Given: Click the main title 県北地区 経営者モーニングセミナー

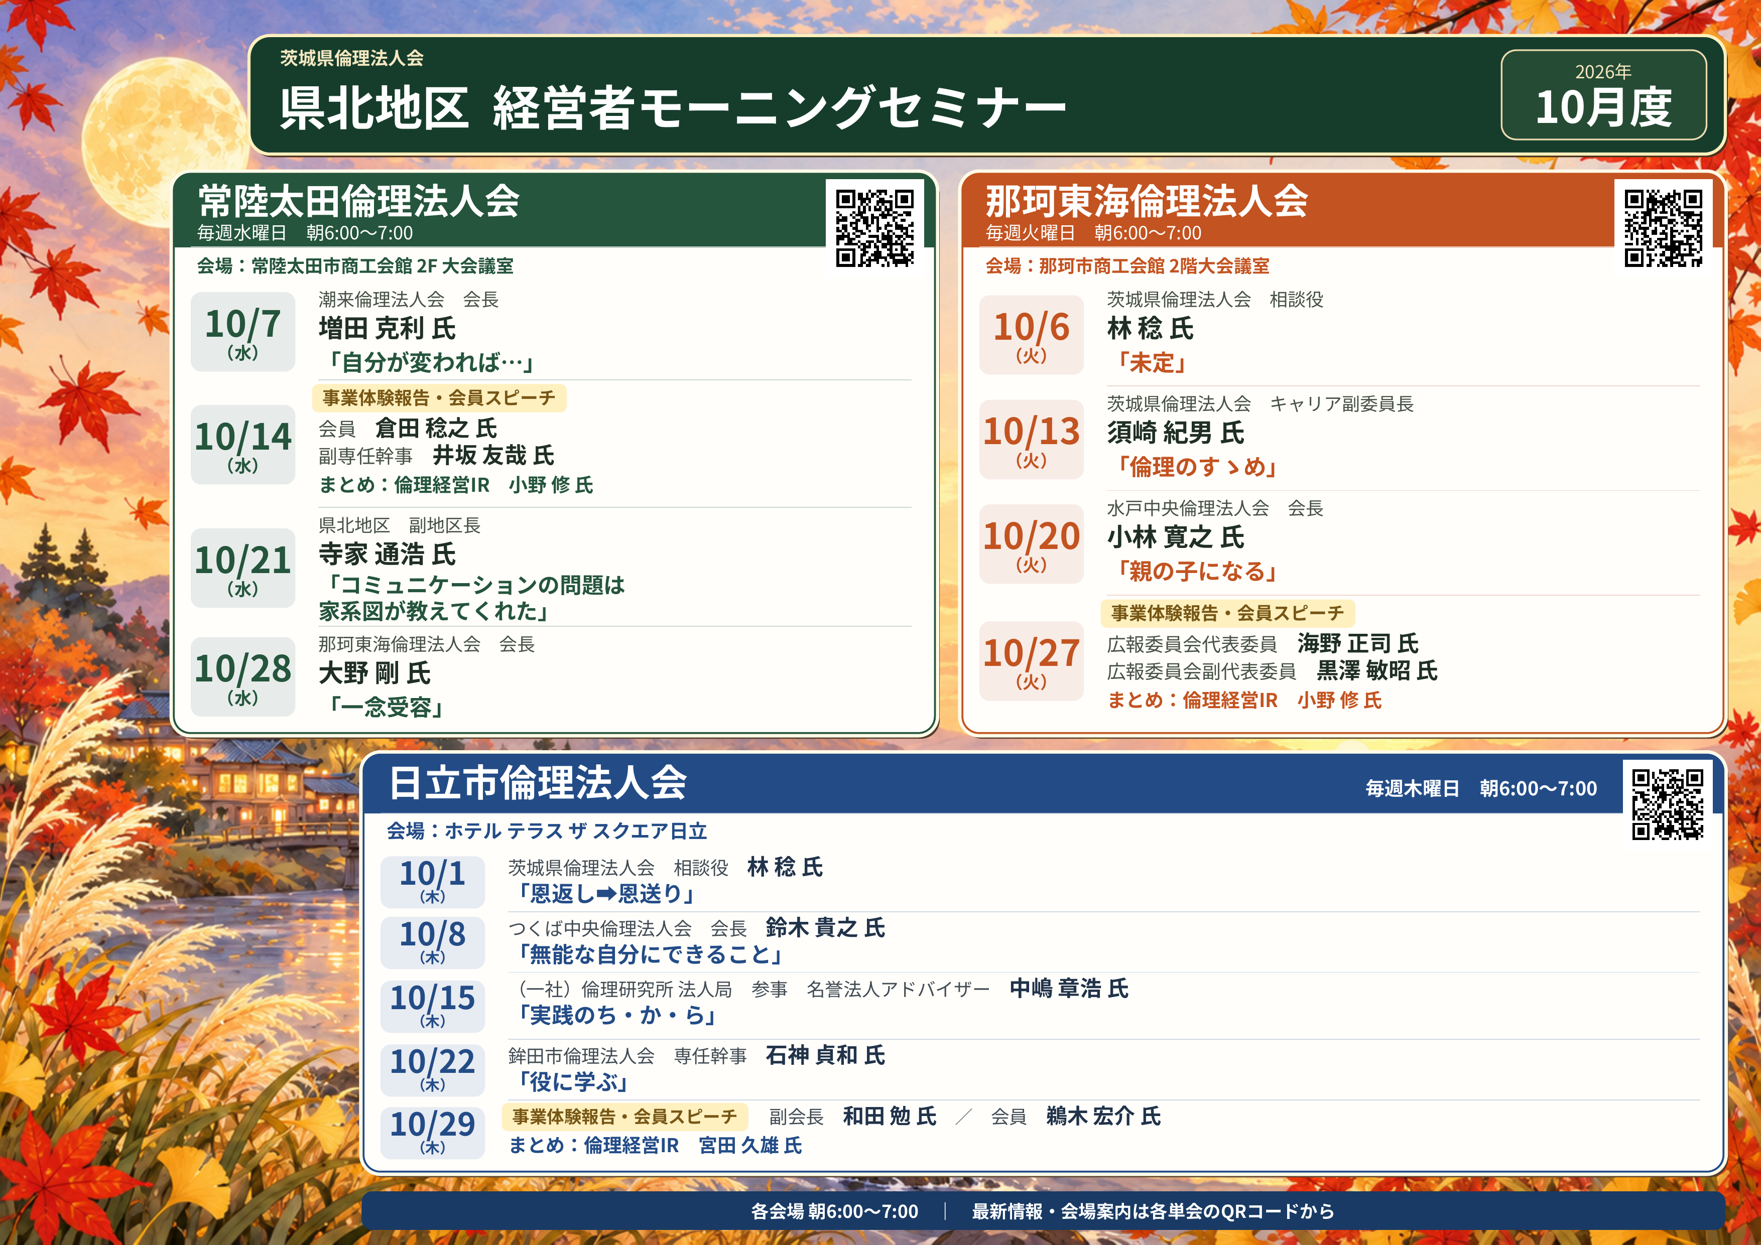Looking at the screenshot, I should (x=673, y=106).
